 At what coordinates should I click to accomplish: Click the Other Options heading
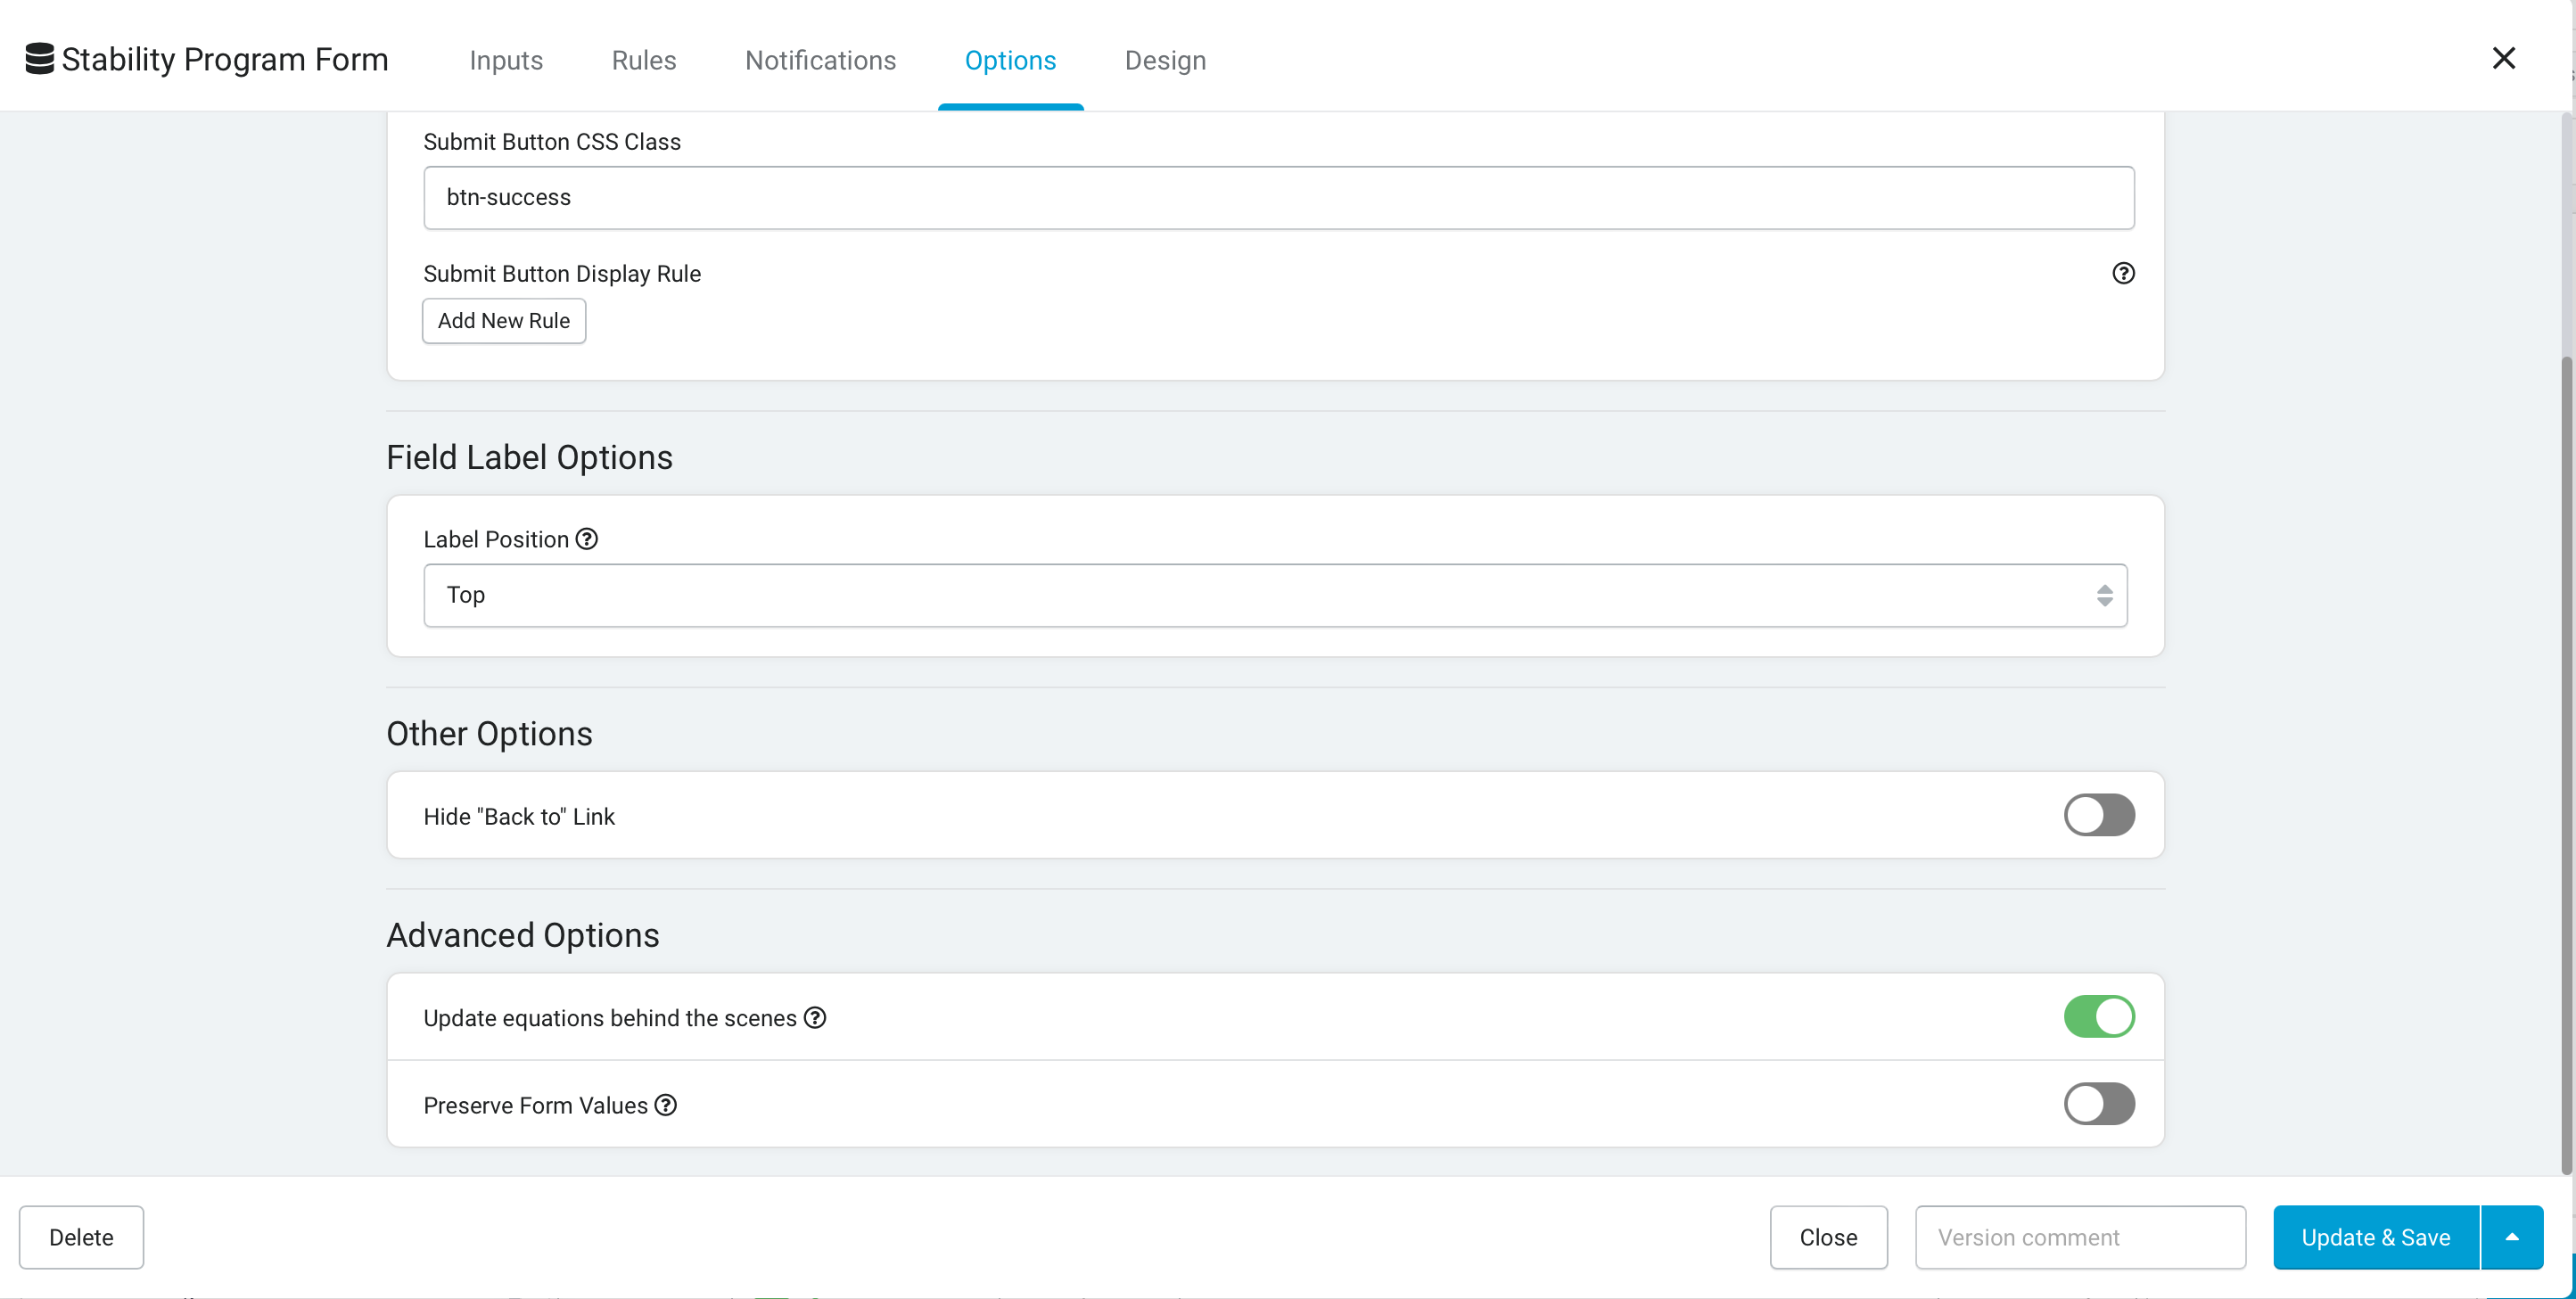pos(489,733)
